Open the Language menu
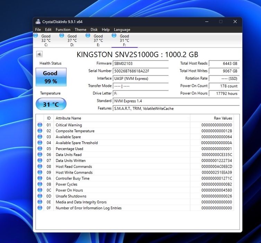 122,30
